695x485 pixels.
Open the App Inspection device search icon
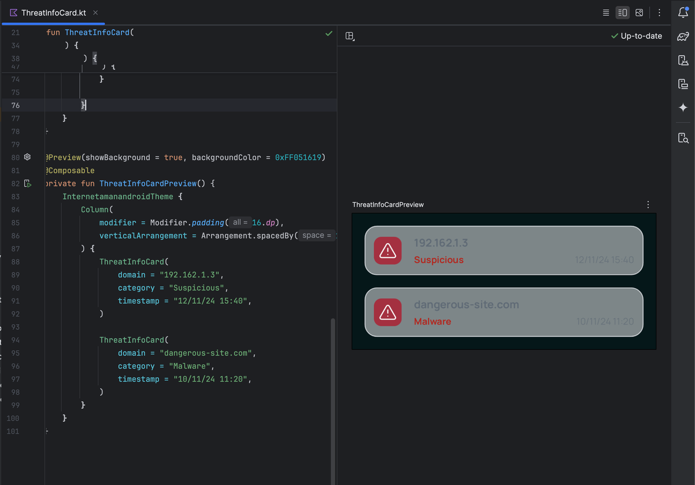point(683,138)
